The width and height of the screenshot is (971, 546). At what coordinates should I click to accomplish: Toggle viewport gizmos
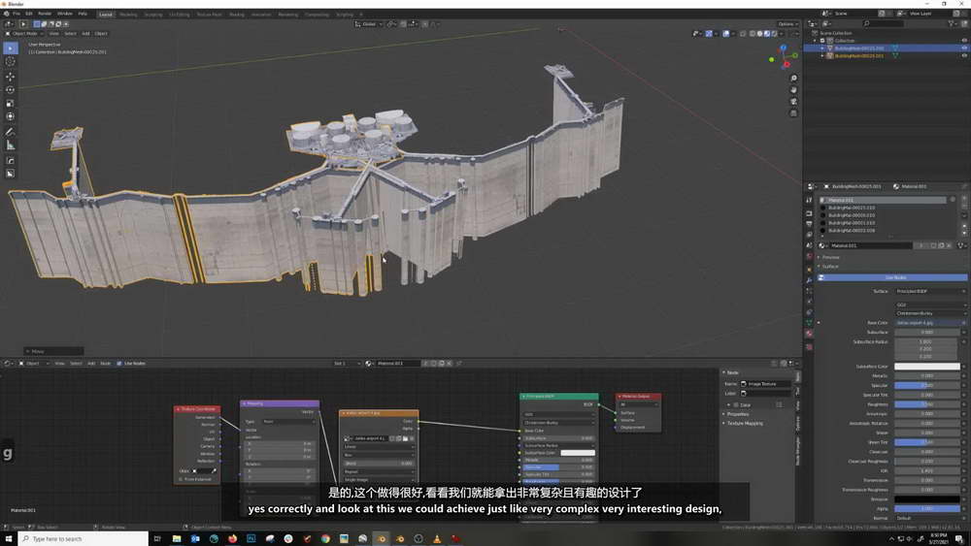tap(709, 33)
